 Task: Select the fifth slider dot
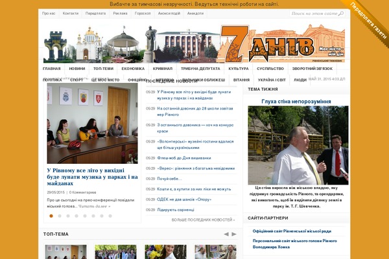(85, 216)
